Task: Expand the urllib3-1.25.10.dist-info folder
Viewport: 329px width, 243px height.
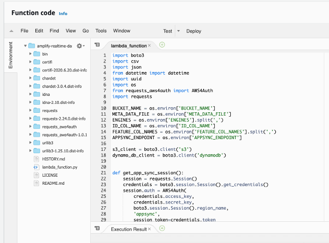Action: (30, 151)
